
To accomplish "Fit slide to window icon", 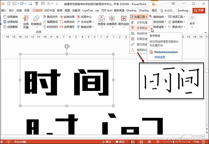I will pyautogui.click(x=204, y=142).
